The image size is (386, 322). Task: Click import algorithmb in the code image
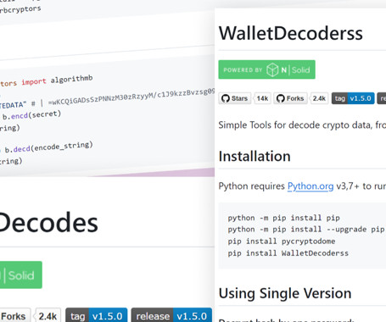pos(57,80)
